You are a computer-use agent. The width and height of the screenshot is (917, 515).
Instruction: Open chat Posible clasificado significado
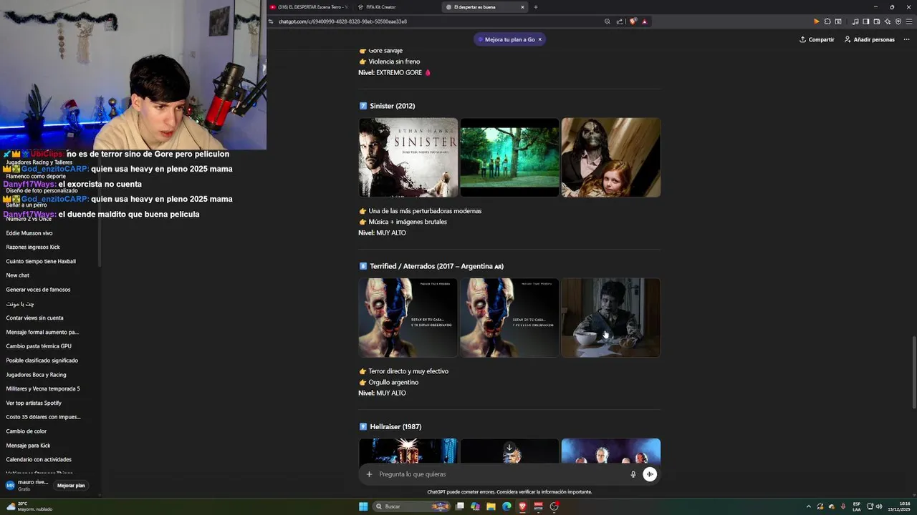coord(42,360)
